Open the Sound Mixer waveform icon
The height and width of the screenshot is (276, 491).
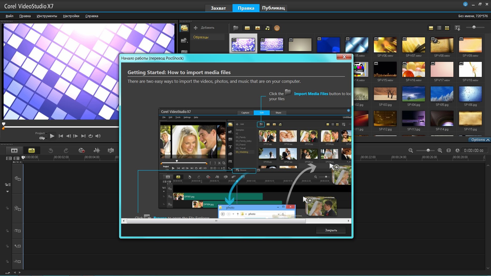point(97,151)
